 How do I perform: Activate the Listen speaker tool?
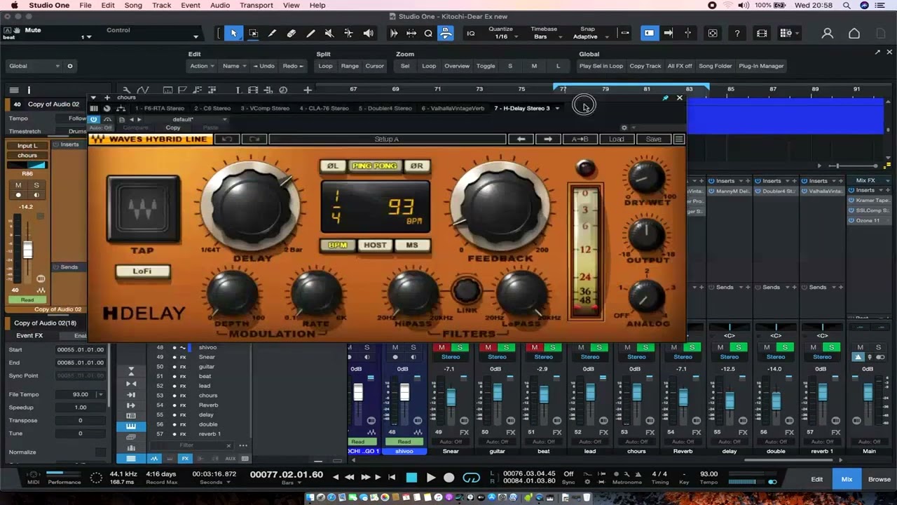click(x=368, y=33)
